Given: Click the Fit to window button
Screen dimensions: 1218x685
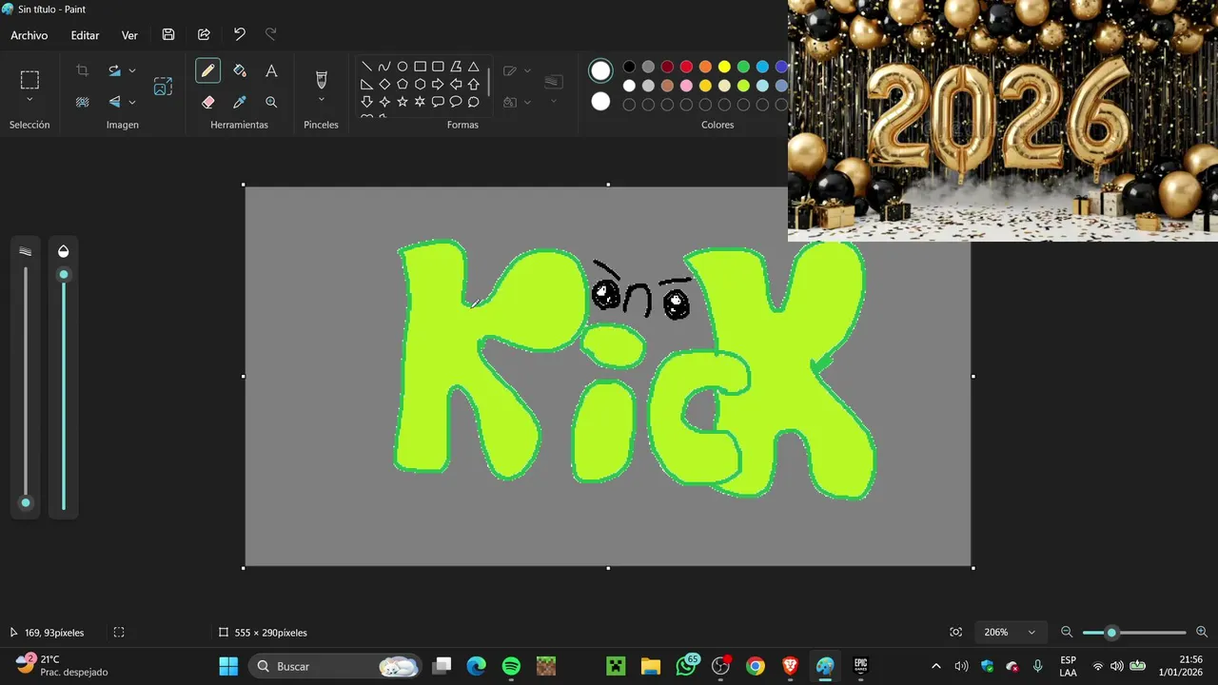Looking at the screenshot, I should (x=955, y=632).
